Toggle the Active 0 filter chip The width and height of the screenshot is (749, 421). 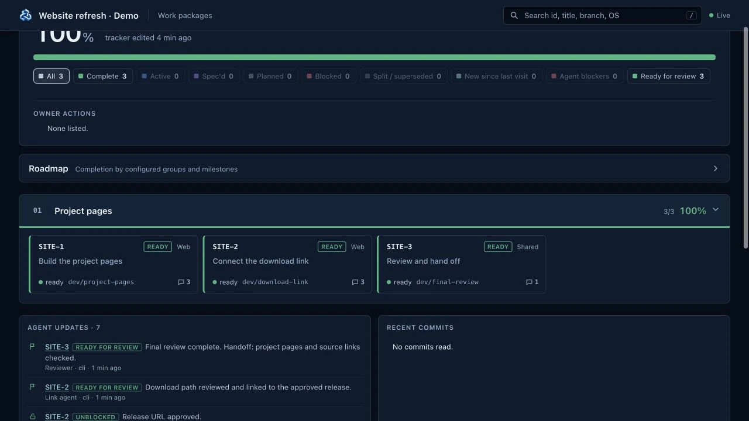coord(161,76)
